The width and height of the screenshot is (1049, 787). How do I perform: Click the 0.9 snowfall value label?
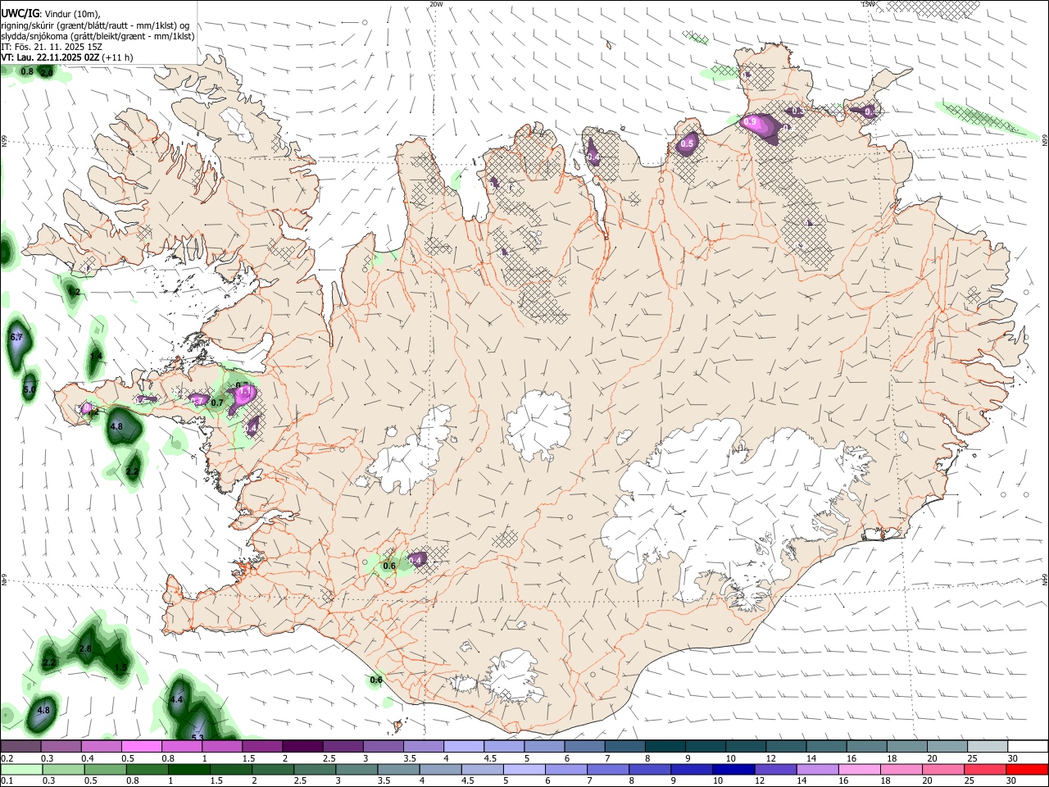750,122
